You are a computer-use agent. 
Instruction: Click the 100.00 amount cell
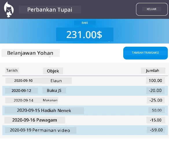pos(155,81)
